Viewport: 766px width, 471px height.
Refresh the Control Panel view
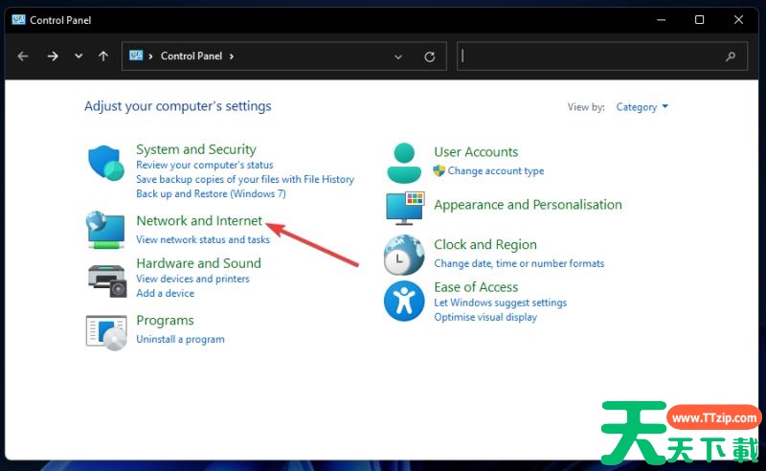click(x=430, y=56)
